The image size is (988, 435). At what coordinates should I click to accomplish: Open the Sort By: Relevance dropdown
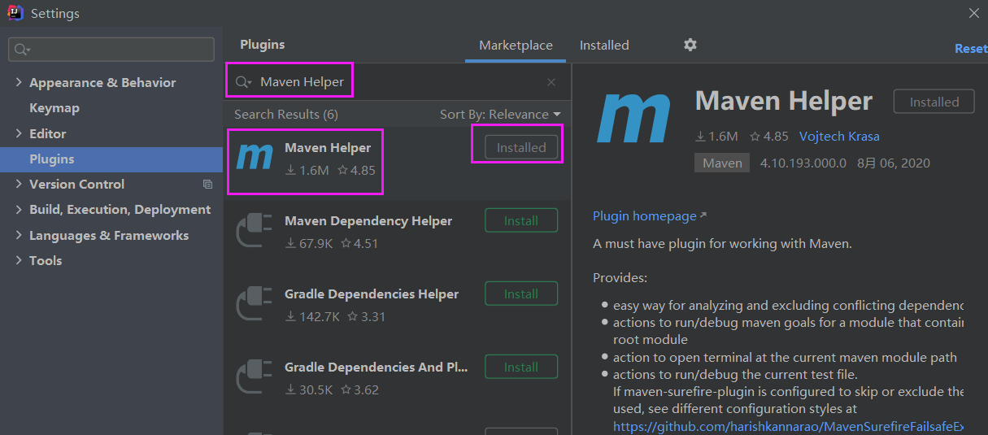coord(500,115)
